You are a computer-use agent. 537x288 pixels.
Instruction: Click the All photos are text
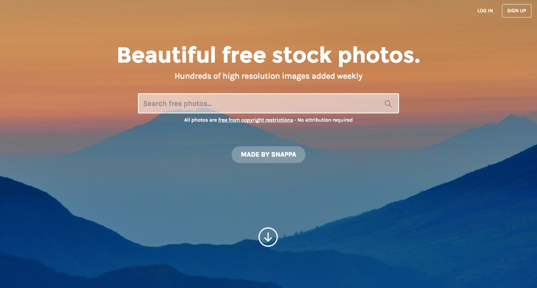coord(200,120)
